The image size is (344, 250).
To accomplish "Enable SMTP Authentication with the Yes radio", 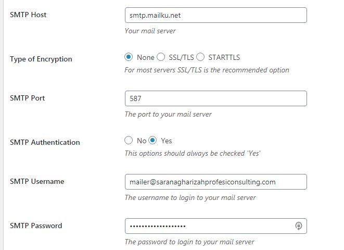I will (x=152, y=140).
